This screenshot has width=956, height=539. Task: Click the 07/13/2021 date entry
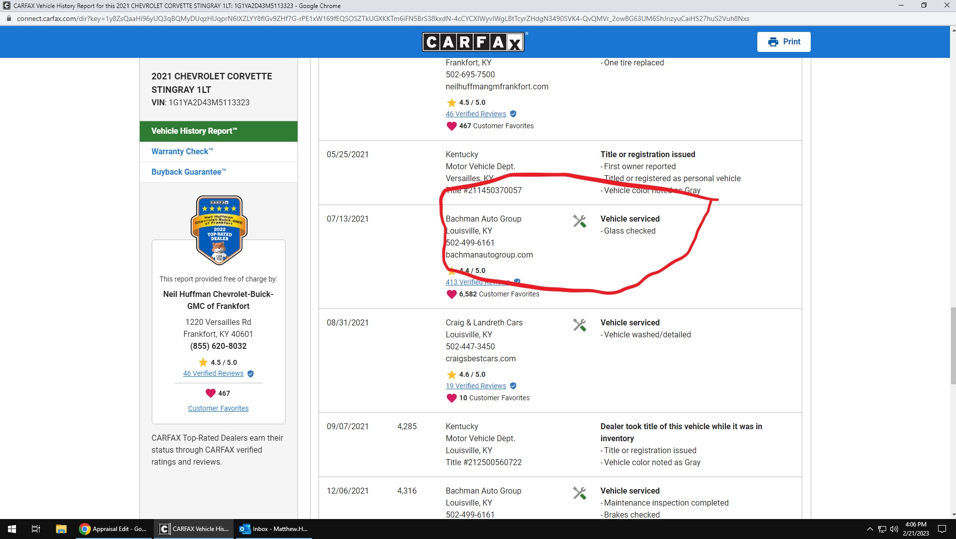(x=348, y=219)
